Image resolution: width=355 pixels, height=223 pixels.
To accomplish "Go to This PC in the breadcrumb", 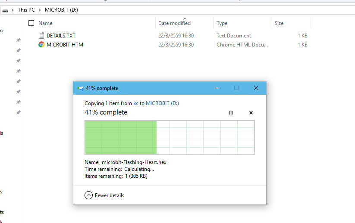I will (x=26, y=10).
